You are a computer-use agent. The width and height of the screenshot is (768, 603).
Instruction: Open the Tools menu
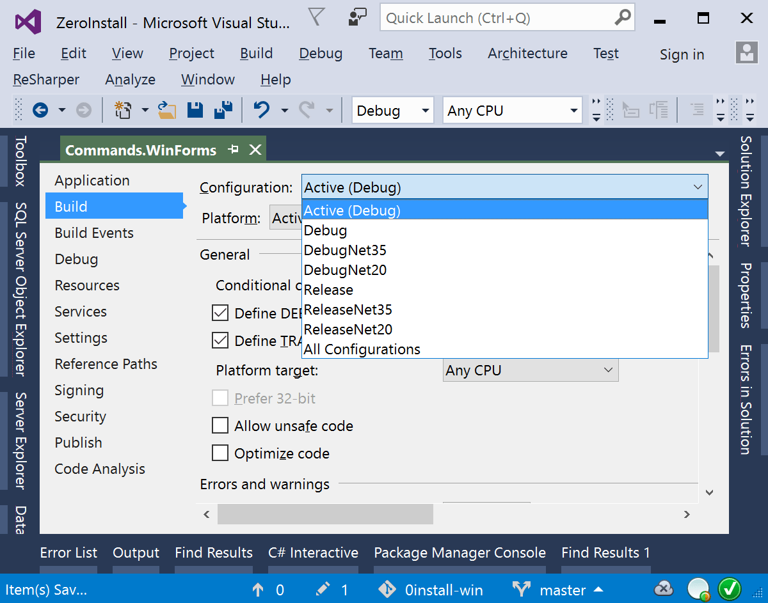[445, 54]
